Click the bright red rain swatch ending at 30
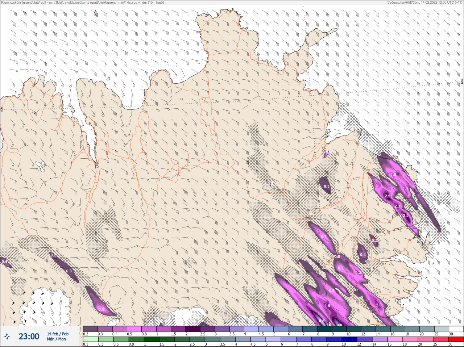 click(456, 339)
